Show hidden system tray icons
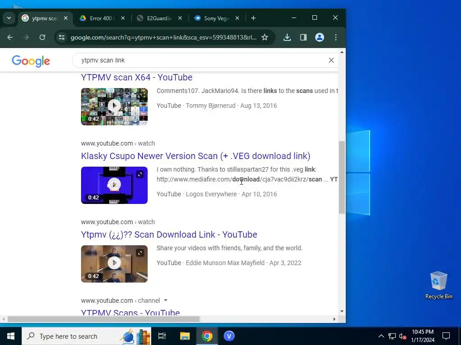The image size is (461, 345). click(x=381, y=336)
